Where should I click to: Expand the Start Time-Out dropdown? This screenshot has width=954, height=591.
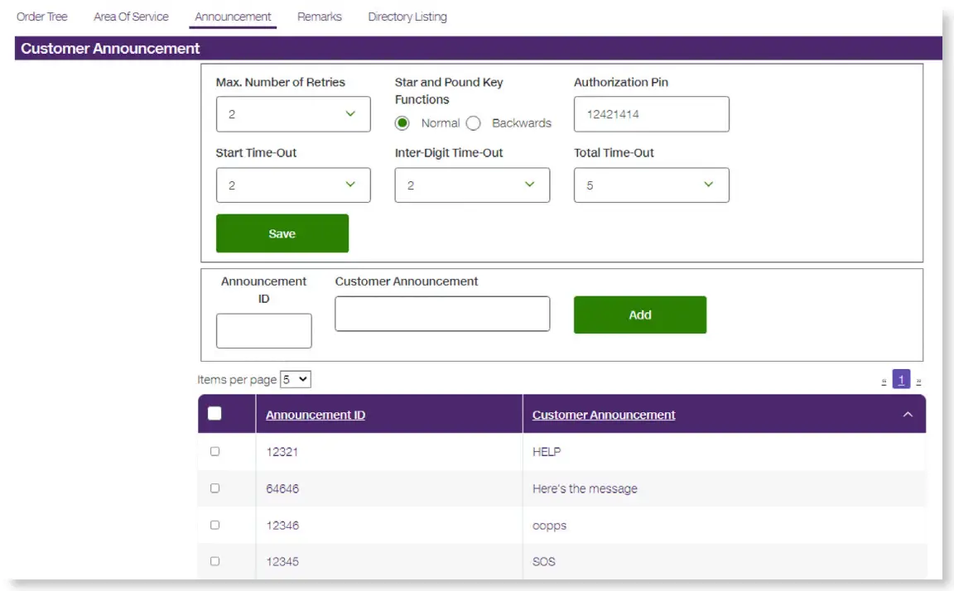293,185
